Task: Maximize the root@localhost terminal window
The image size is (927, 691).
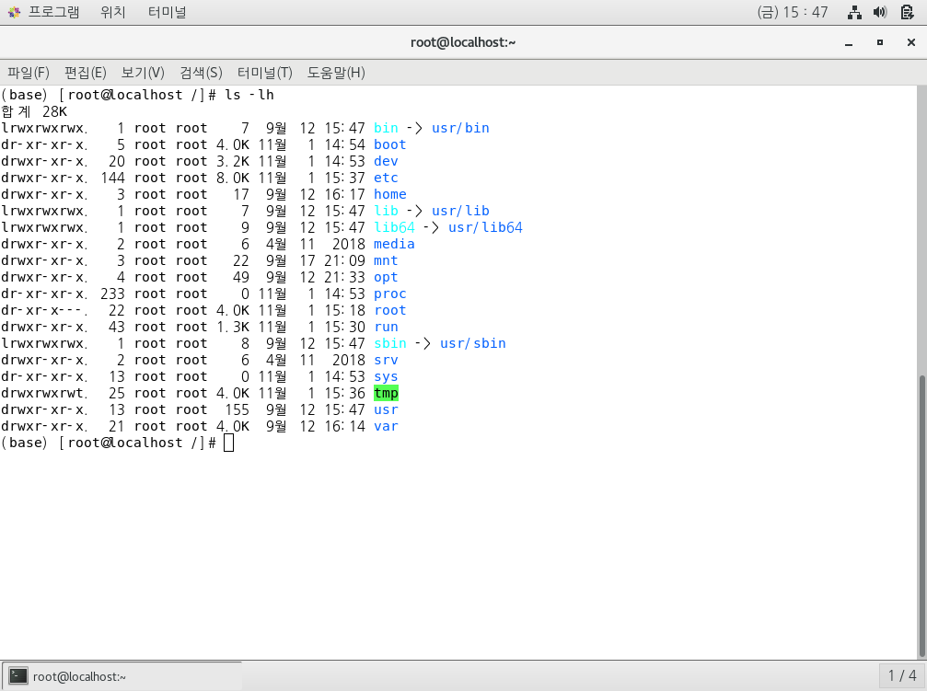Action: click(x=880, y=42)
